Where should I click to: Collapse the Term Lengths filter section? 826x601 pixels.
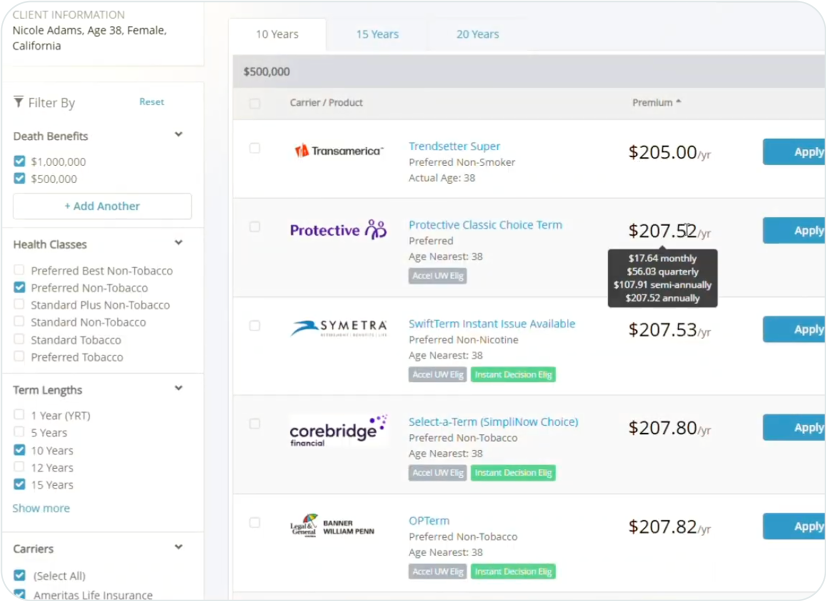[x=179, y=388]
